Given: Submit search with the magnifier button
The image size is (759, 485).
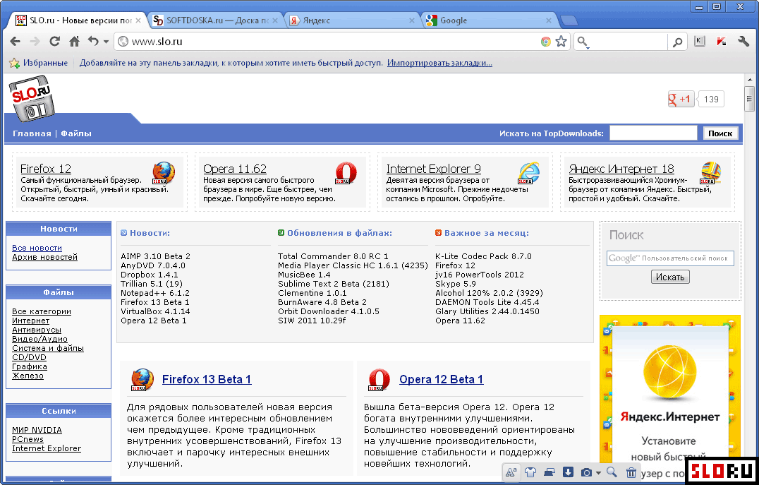Looking at the screenshot, I should (x=678, y=42).
